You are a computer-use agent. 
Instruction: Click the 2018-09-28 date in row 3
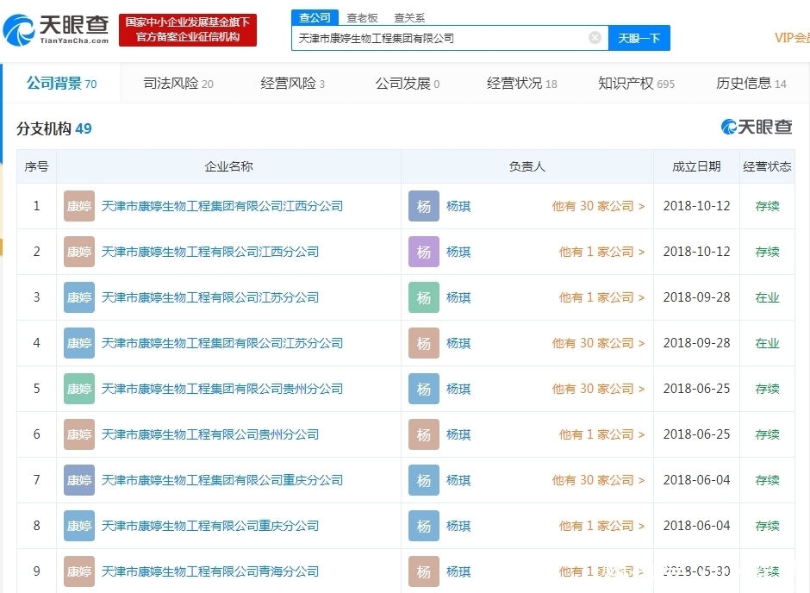coord(696,297)
